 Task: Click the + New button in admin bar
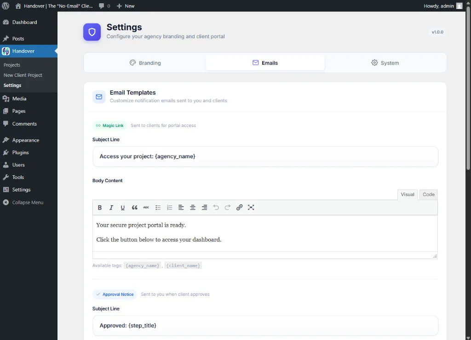point(126,6)
